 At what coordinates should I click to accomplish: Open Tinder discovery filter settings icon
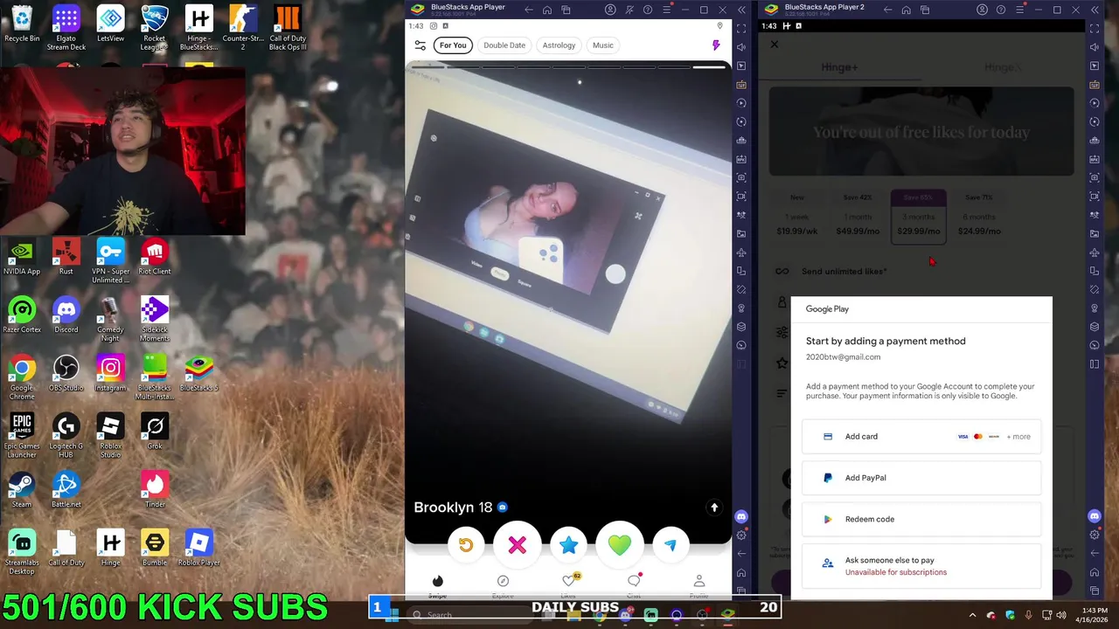[420, 45]
